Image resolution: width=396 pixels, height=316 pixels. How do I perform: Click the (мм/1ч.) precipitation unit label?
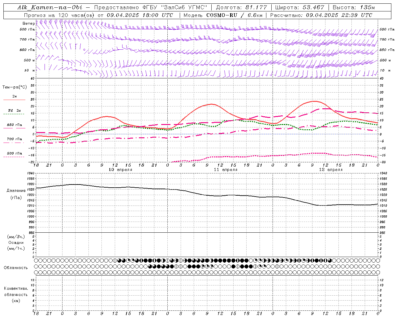point(16,248)
